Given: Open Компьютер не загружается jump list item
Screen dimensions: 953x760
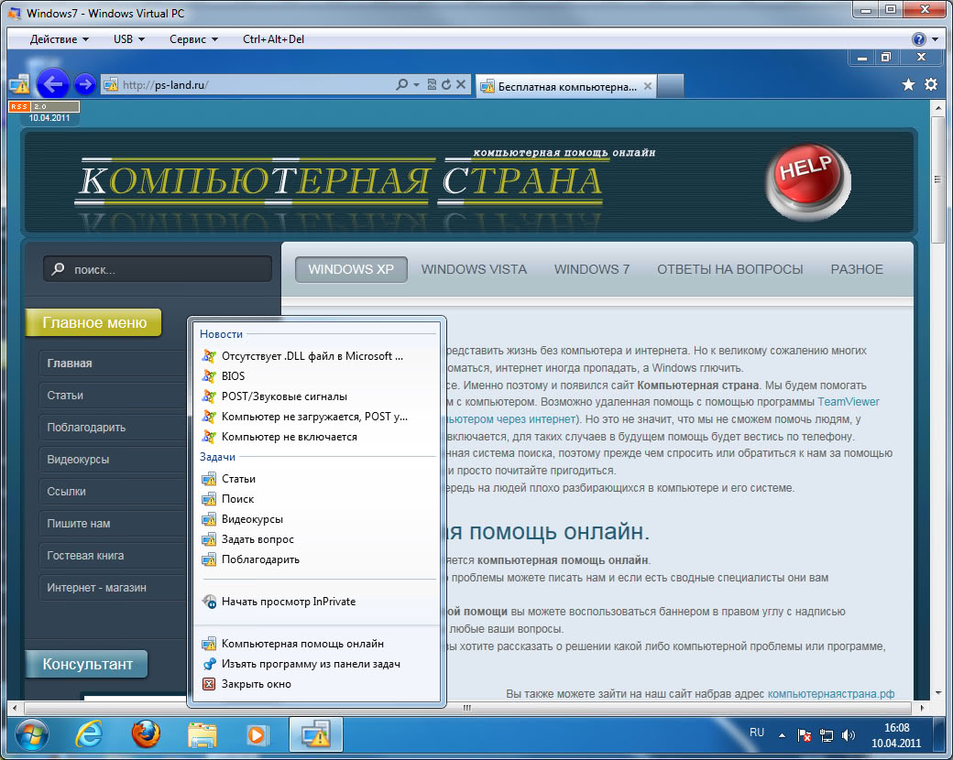Looking at the screenshot, I should [316, 416].
